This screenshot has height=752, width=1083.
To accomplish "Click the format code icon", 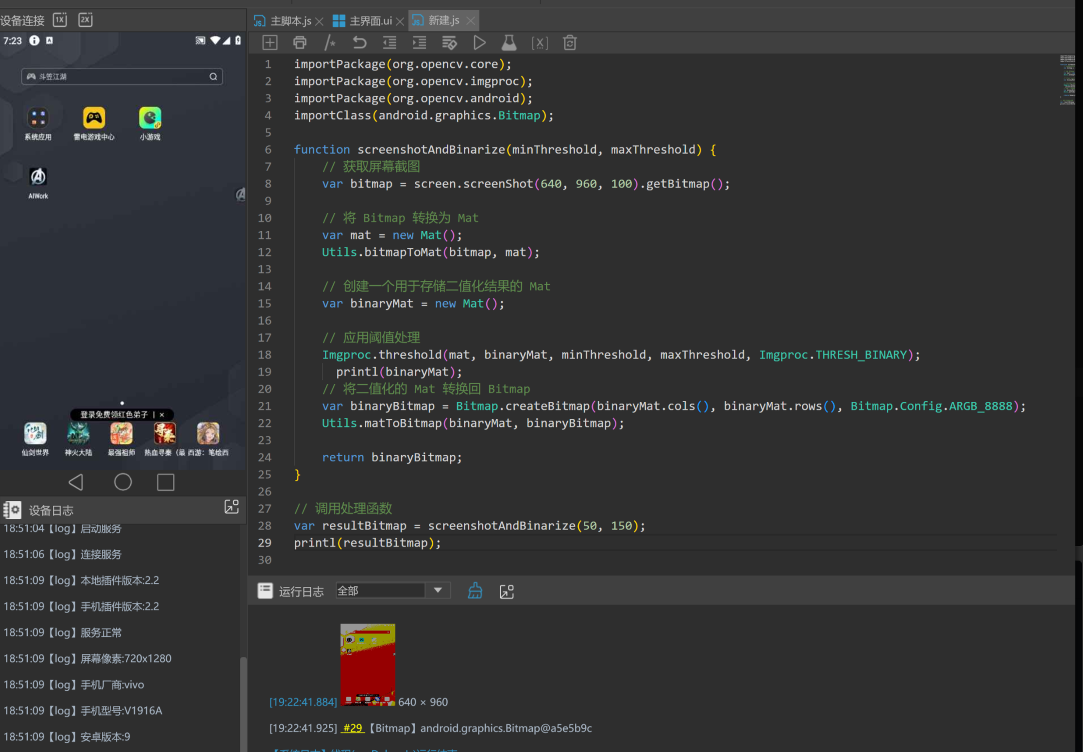I will (449, 43).
